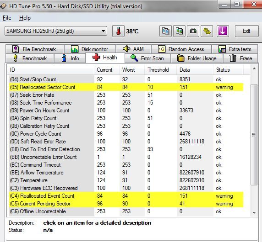262x242 pixels.
Task: Open options with the tools icon
Action: coord(207,31)
